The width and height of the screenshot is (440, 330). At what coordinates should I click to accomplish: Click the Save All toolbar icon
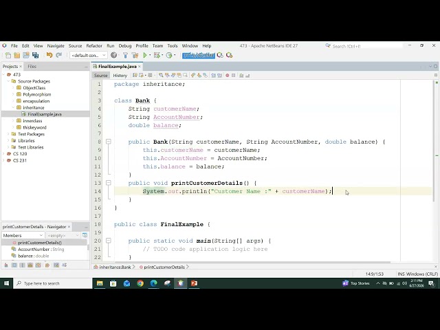coord(35,55)
